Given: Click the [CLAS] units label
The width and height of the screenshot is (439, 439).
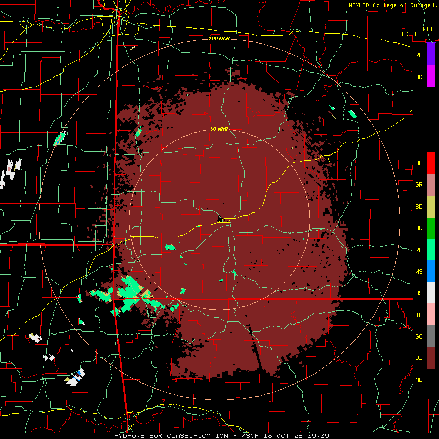Looking at the screenshot, I should pos(412,34).
